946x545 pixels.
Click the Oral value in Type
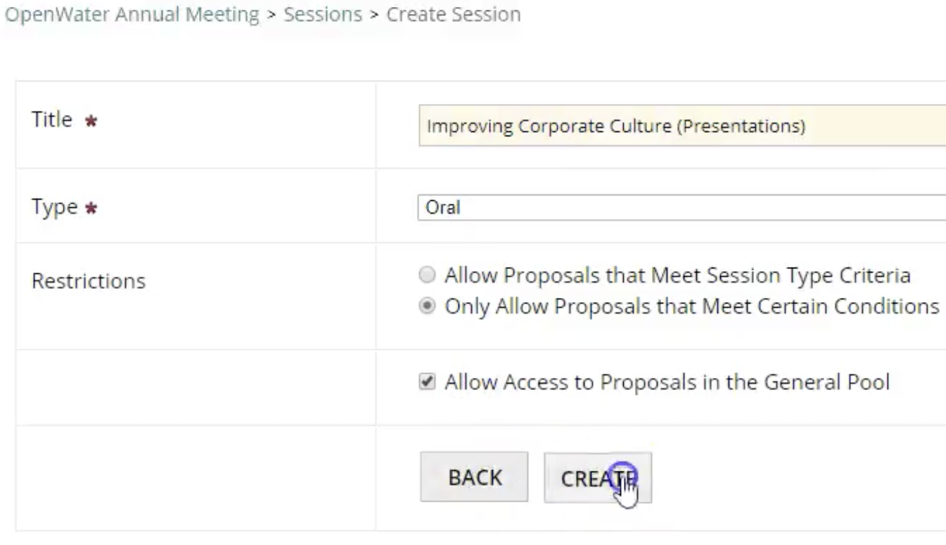coord(443,207)
